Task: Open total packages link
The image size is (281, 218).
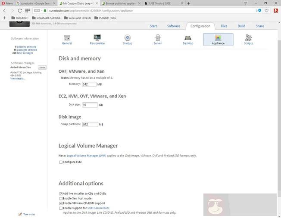Action: [25, 53]
